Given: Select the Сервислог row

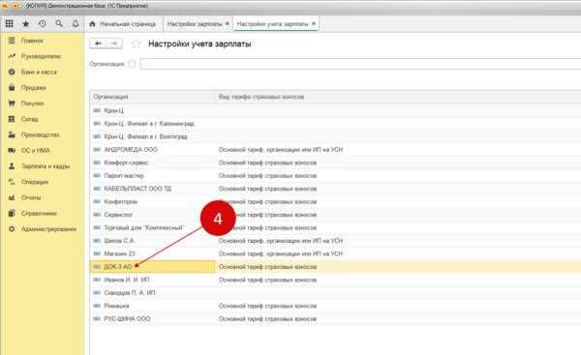Looking at the screenshot, I should 335,215.
